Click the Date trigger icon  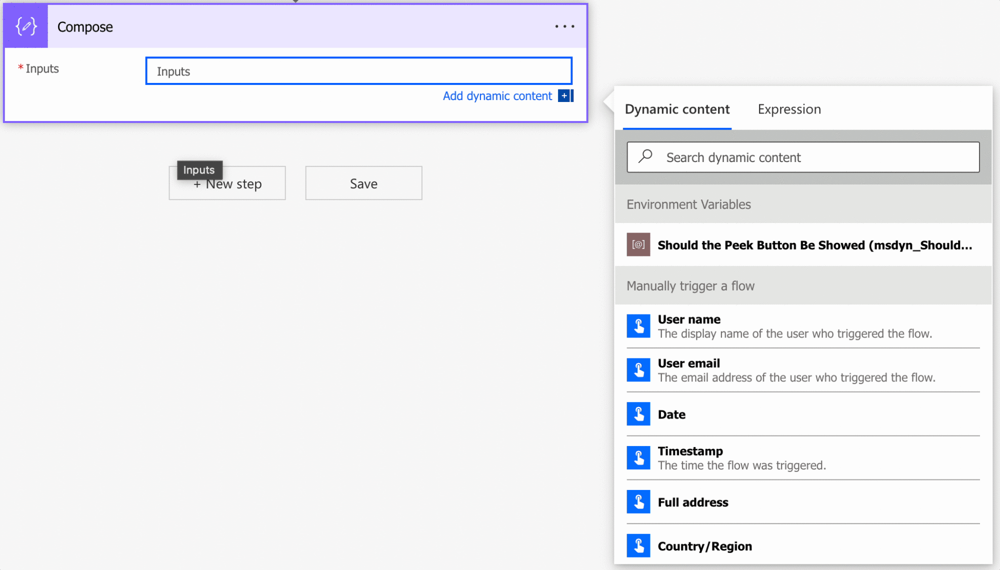[x=638, y=414]
